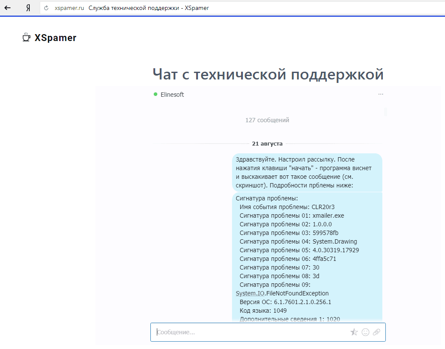The width and height of the screenshot is (445, 349).
Task: Click the line "Сигнатура проблемы 04: System.Drawing"
Action: tap(298, 241)
